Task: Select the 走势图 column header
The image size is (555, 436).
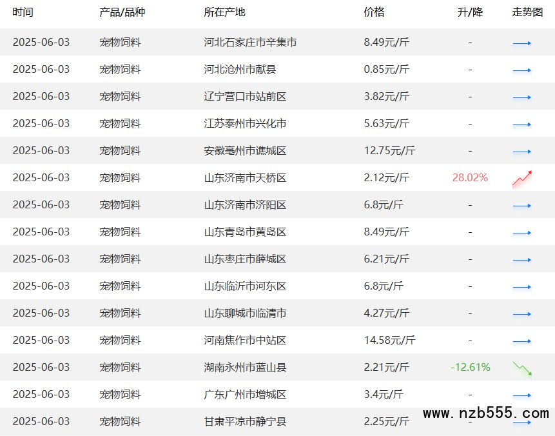Action: coord(527,12)
